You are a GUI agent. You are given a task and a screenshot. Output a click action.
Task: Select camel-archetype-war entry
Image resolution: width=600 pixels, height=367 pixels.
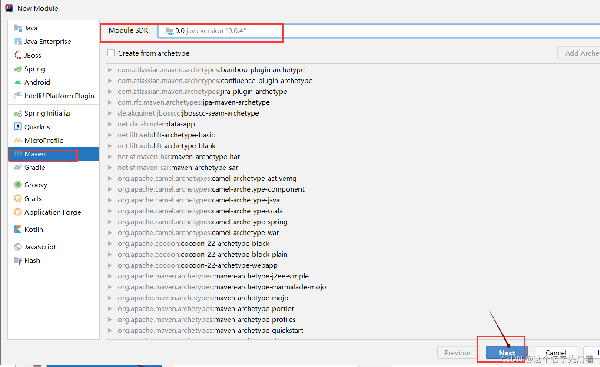(x=199, y=232)
